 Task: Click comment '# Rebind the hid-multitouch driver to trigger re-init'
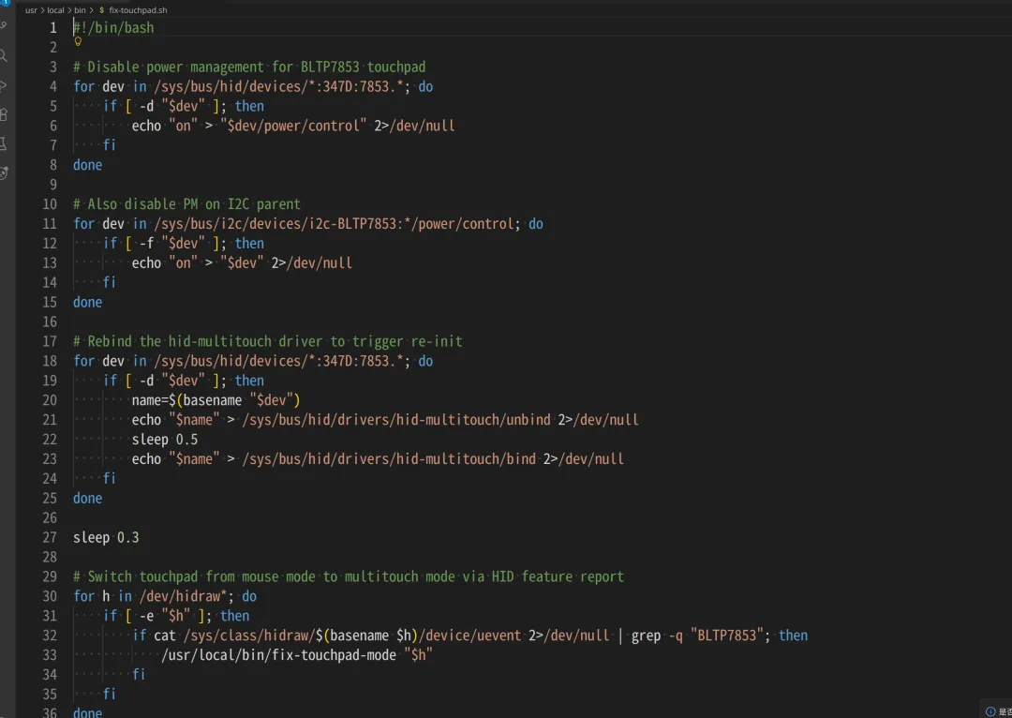268,341
